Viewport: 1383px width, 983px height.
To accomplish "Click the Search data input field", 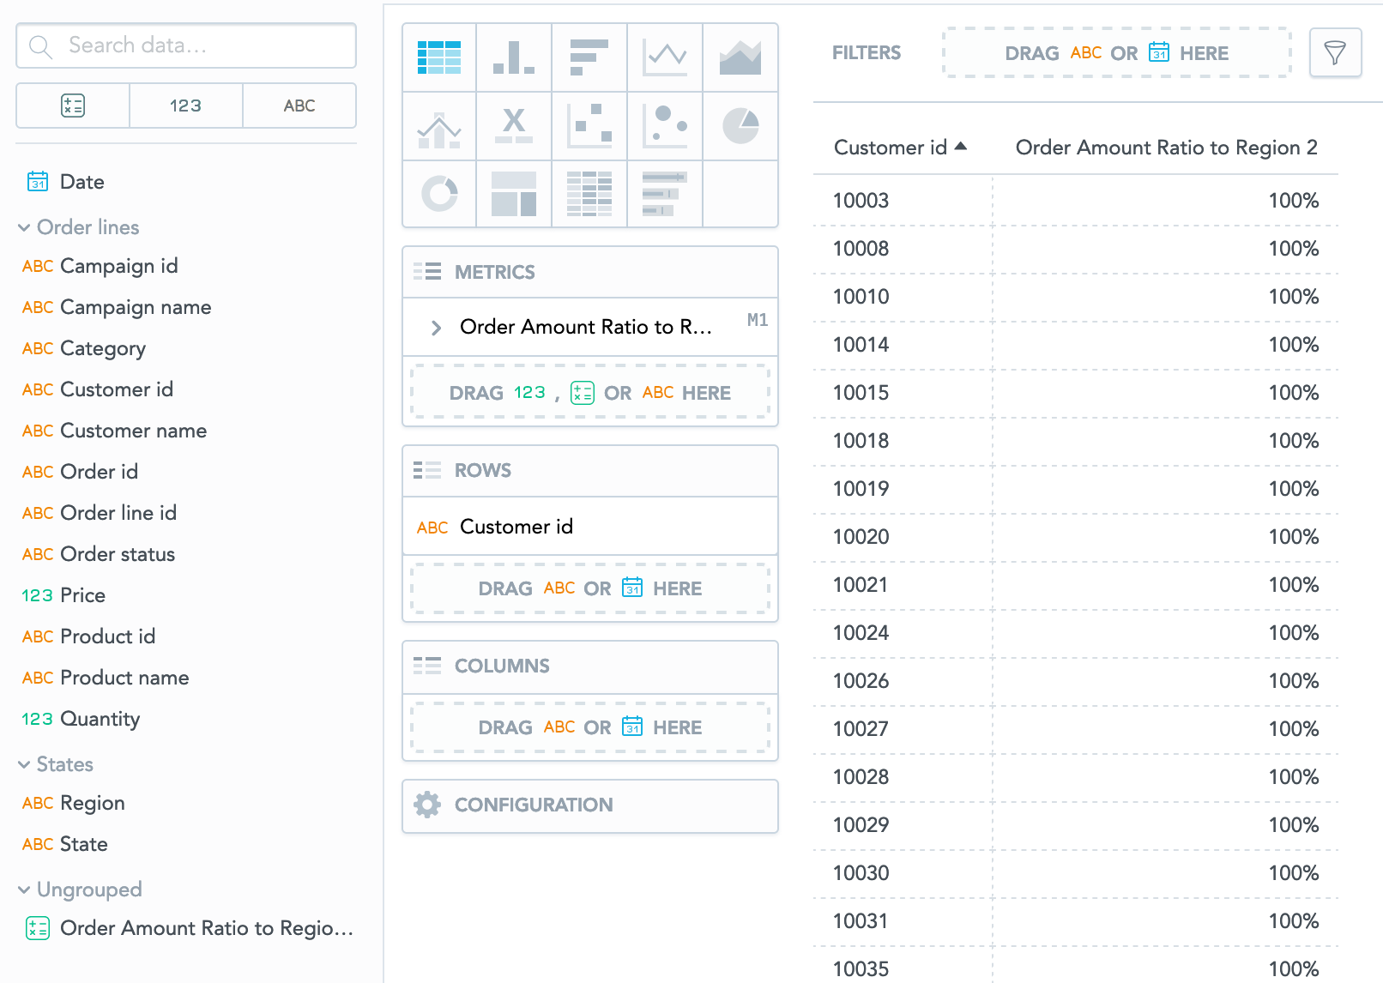I will [185, 45].
